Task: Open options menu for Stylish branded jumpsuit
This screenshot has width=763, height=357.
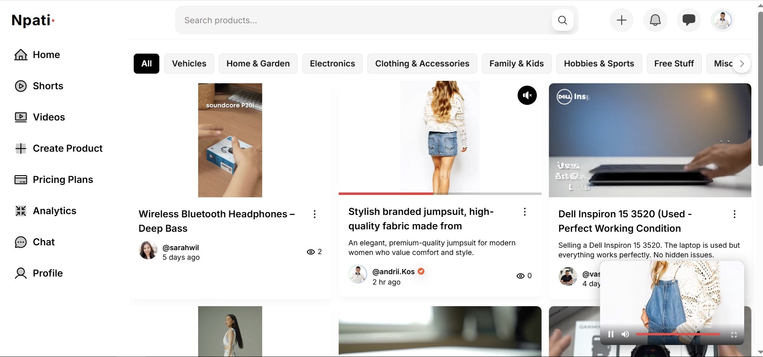Action: click(x=525, y=212)
